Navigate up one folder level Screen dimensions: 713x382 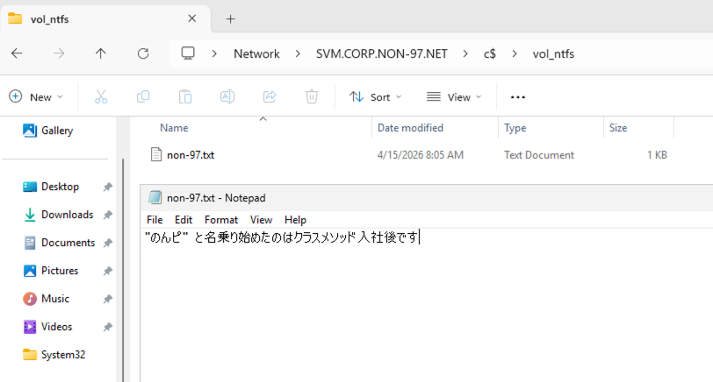point(100,53)
